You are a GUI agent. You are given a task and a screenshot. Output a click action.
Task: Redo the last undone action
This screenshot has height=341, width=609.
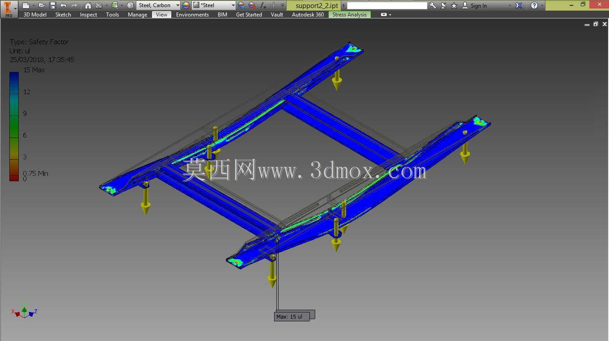[x=74, y=5]
